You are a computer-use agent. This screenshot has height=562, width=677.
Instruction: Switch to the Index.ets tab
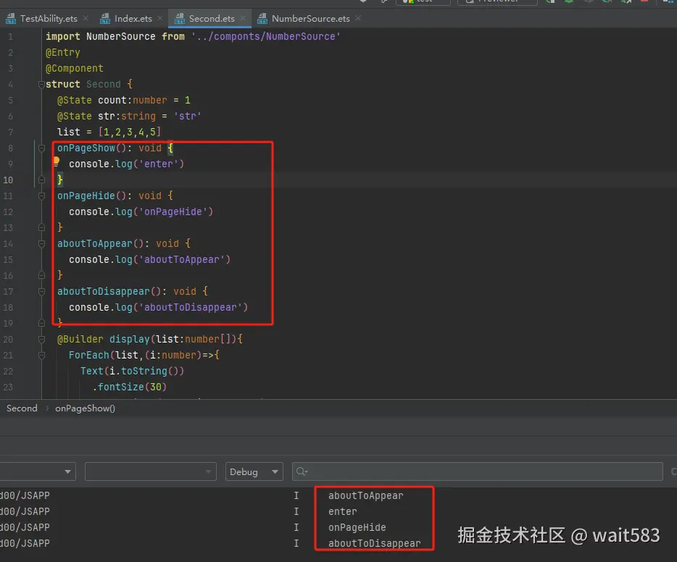(133, 19)
